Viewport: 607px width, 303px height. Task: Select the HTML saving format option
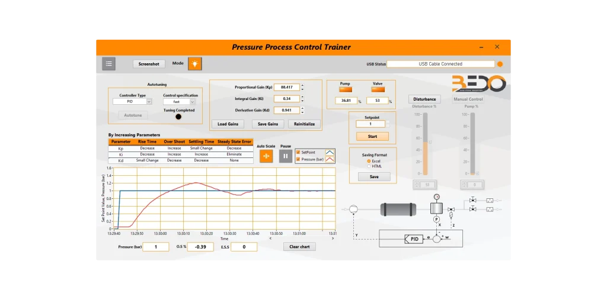point(369,166)
